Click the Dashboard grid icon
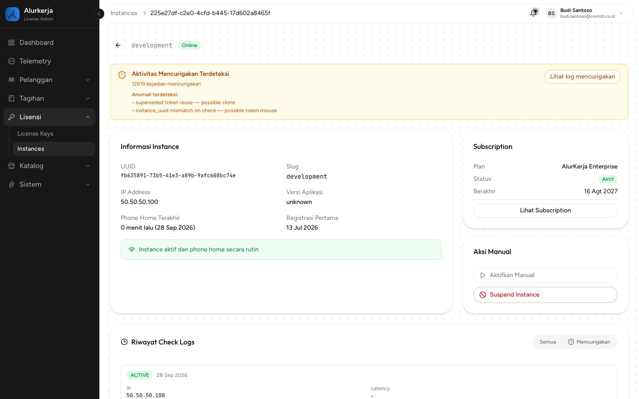The image size is (639, 399). coord(12,43)
